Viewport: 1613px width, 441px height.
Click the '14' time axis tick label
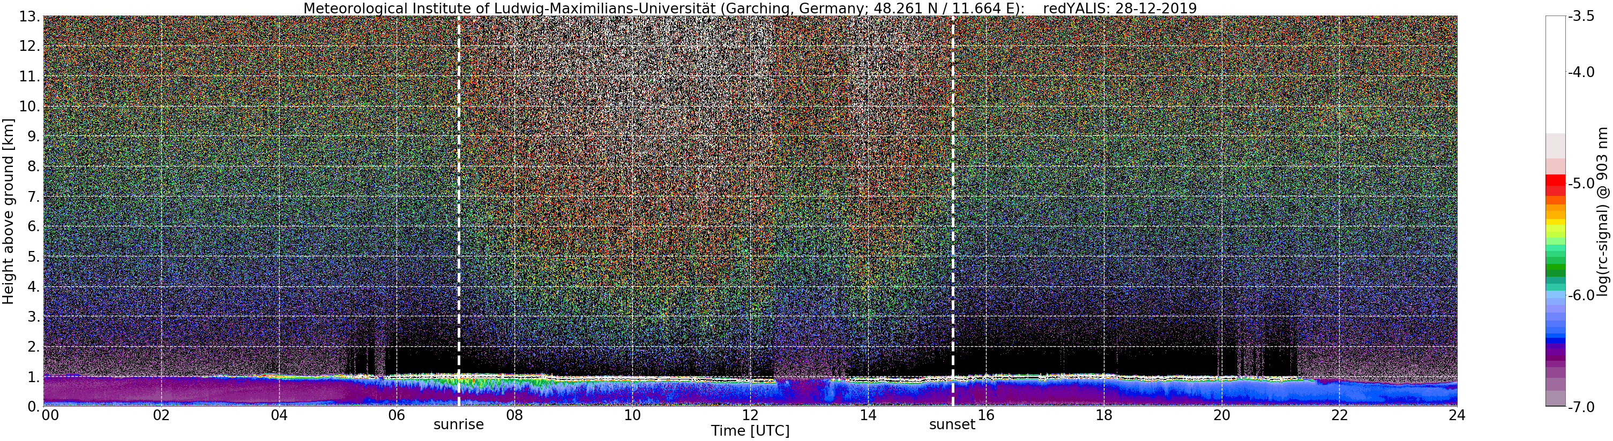point(867,416)
